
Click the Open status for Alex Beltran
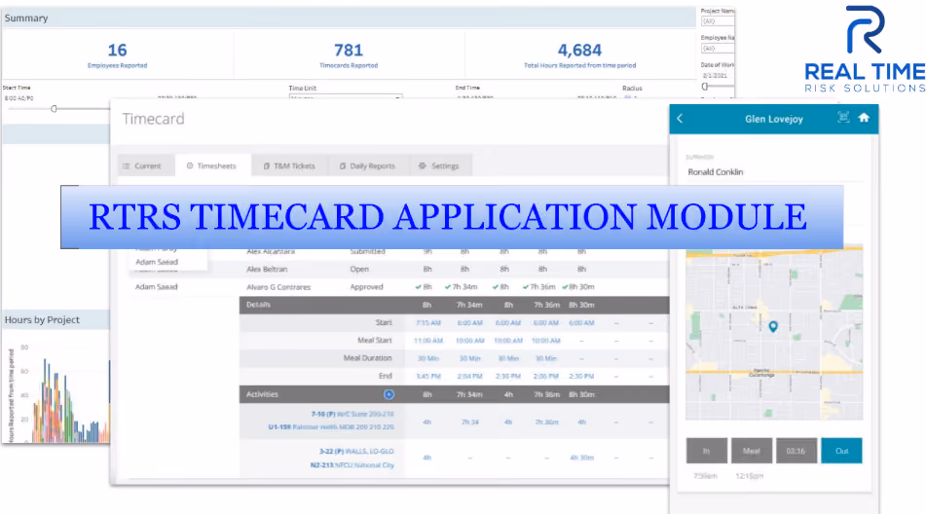point(359,269)
